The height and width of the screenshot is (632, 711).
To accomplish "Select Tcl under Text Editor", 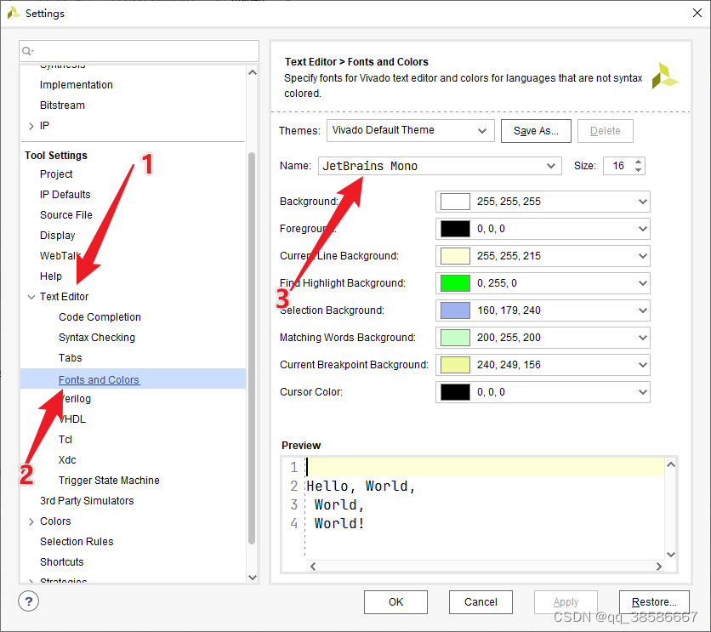I will tap(65, 439).
